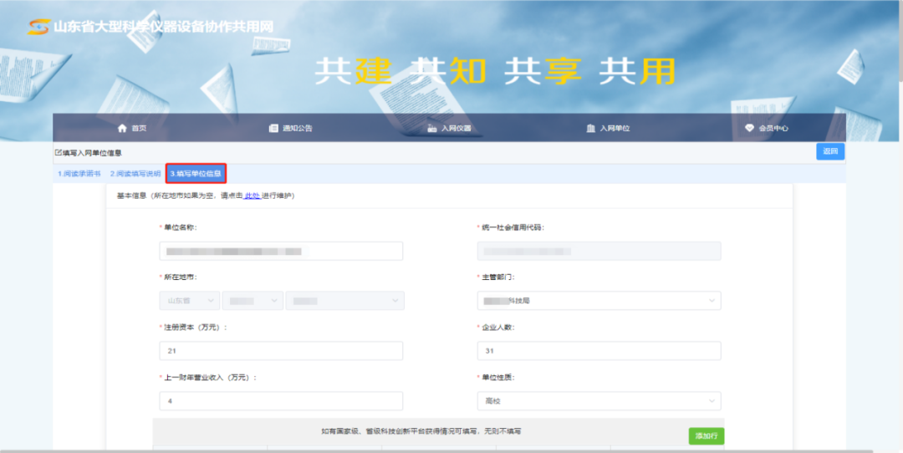Click the 首页 home icon in navigation
The width and height of the screenshot is (903, 453).
[122, 128]
